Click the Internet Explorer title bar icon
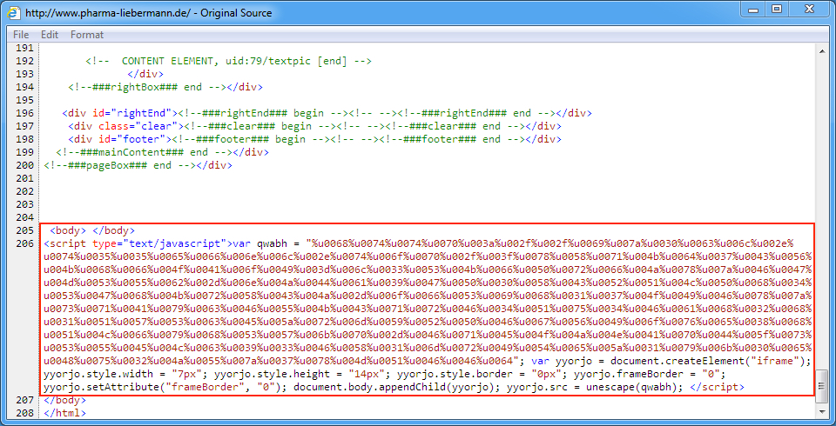 [x=13, y=12]
